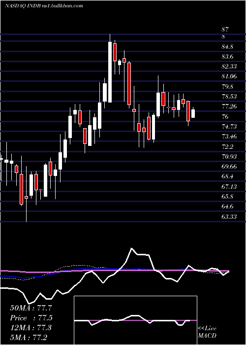Viewport: 246px width, 345px height.
Task: Select the 50MA : 77.7 readout
Action: point(31,308)
